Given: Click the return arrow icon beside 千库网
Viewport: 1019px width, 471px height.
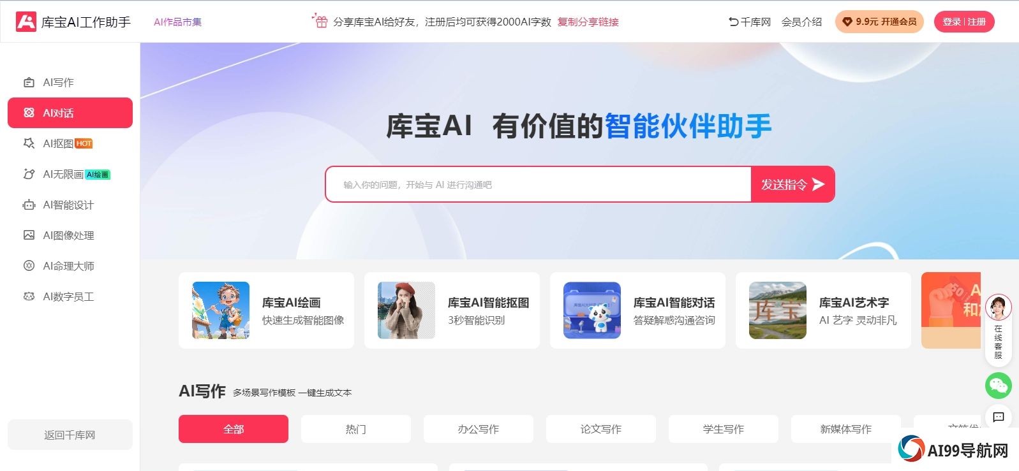Looking at the screenshot, I should (733, 22).
